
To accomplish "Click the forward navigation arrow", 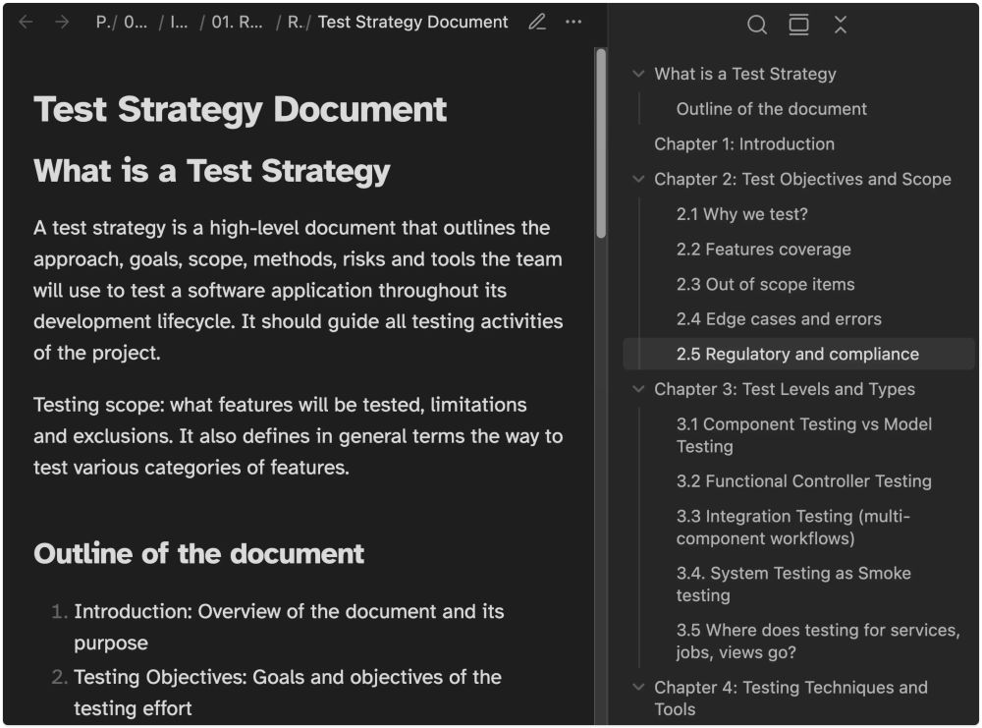I will coord(61,22).
